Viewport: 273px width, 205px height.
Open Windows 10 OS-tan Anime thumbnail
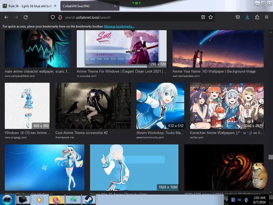point(27,106)
